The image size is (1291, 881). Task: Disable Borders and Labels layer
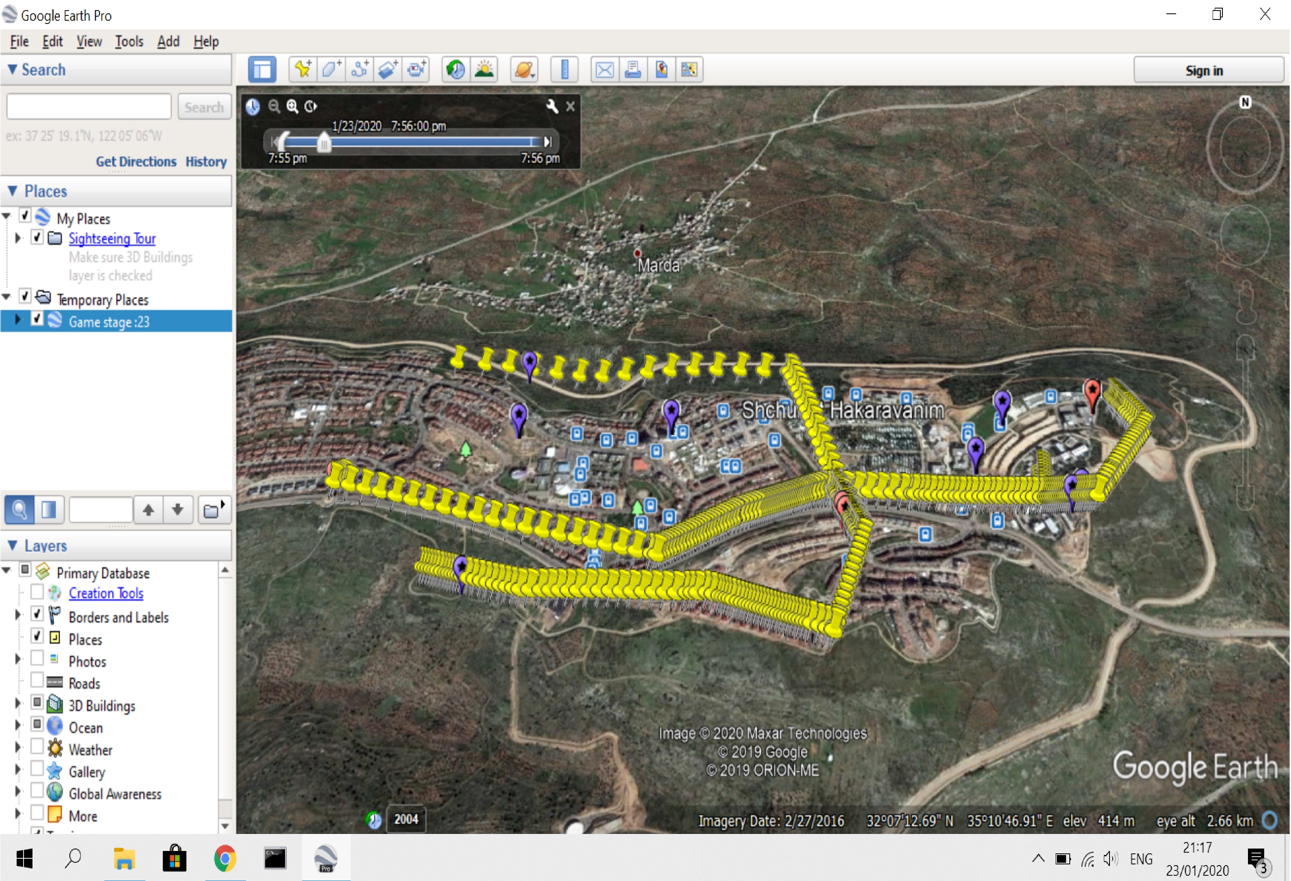click(x=37, y=614)
